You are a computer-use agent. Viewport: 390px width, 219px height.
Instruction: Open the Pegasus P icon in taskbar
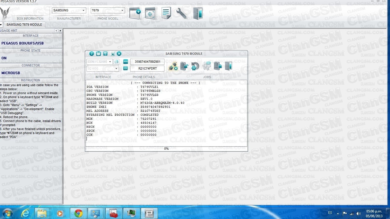(x=149, y=213)
